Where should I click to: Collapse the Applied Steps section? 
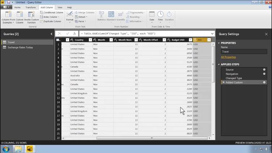(219, 64)
